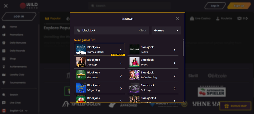The width and height of the screenshot is (254, 114).
Task: Select the Blackjack A result row
Action: tap(153, 99)
